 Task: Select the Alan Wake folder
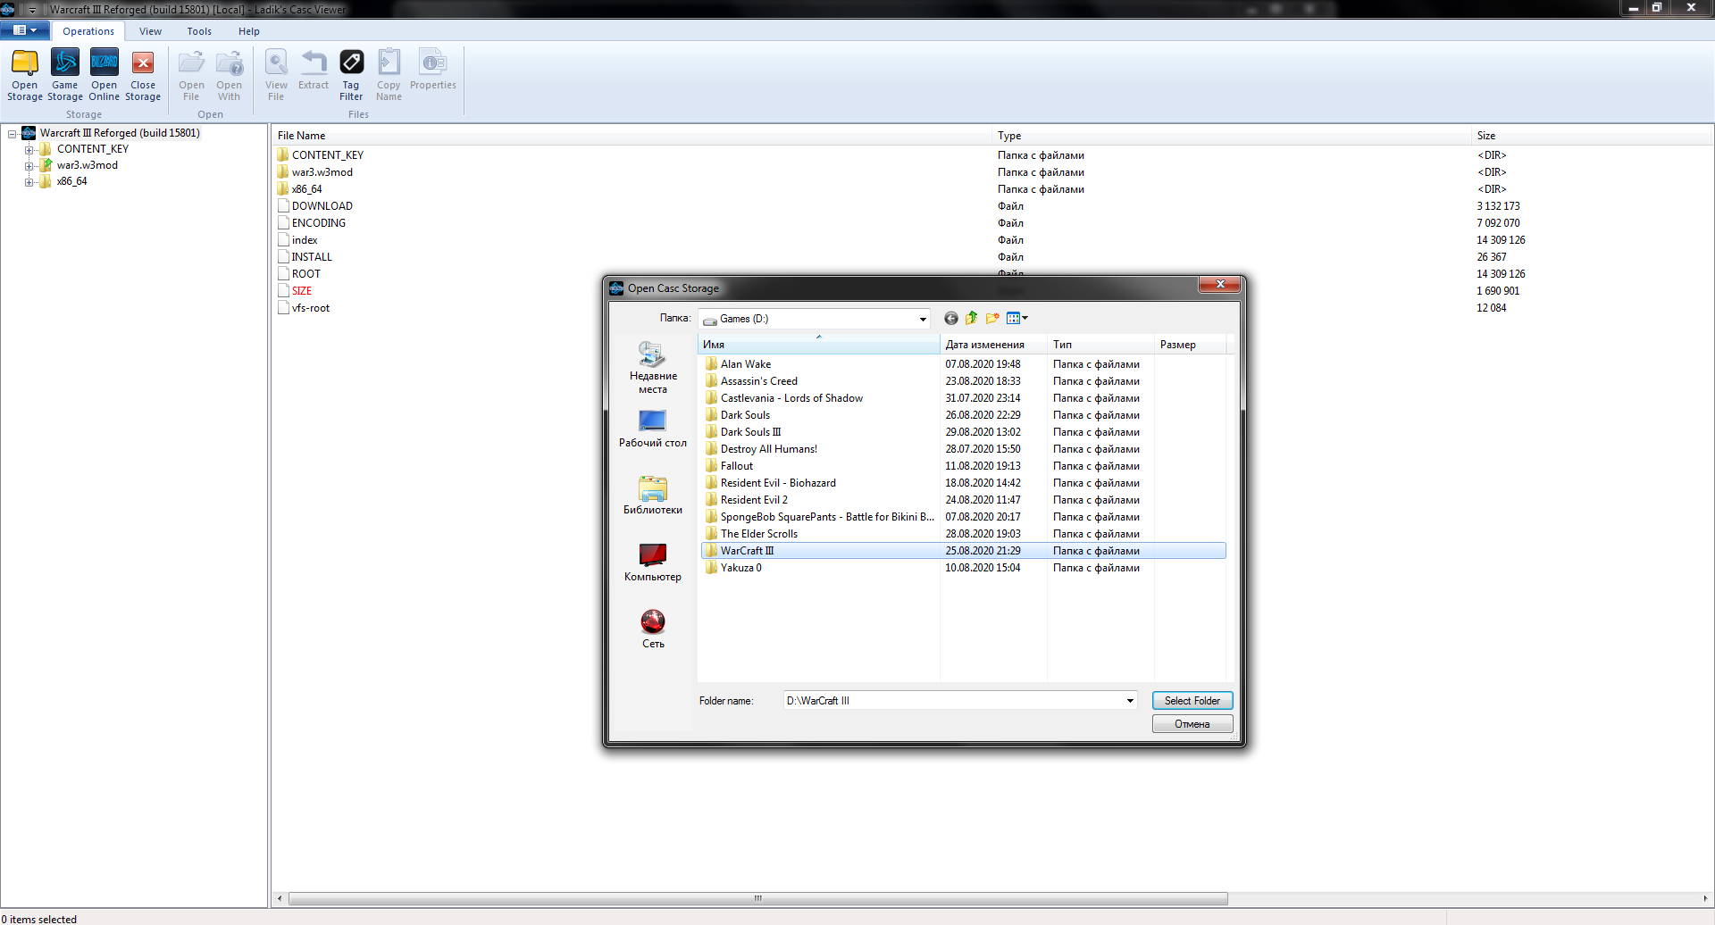(x=746, y=364)
